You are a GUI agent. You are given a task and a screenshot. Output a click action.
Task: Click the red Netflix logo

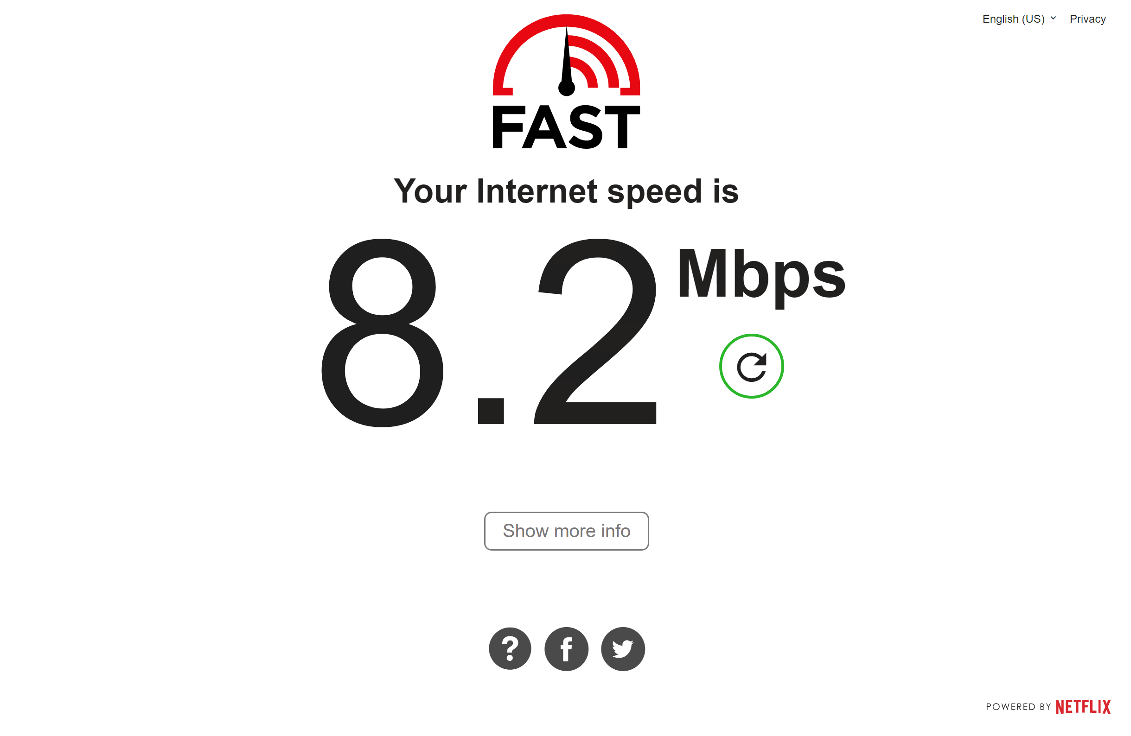[x=1083, y=707]
